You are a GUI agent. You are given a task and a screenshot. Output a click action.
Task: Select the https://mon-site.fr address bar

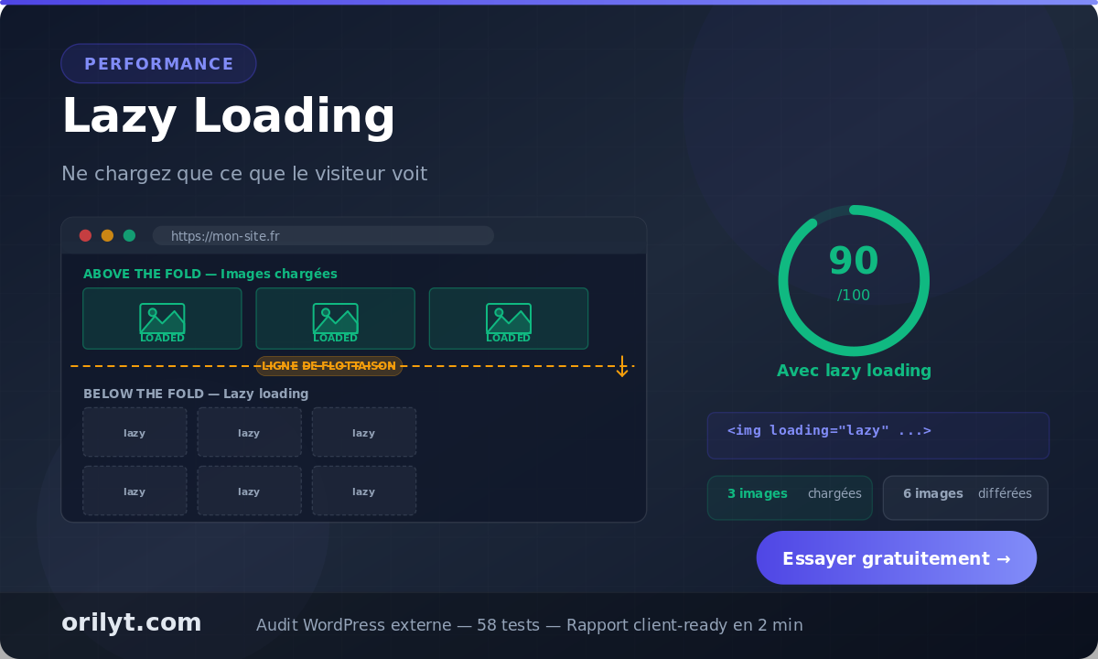point(323,235)
